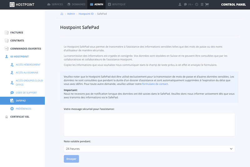Click the Accès au domaine user icon
This screenshot has width=250, height=167.
point(12,73)
